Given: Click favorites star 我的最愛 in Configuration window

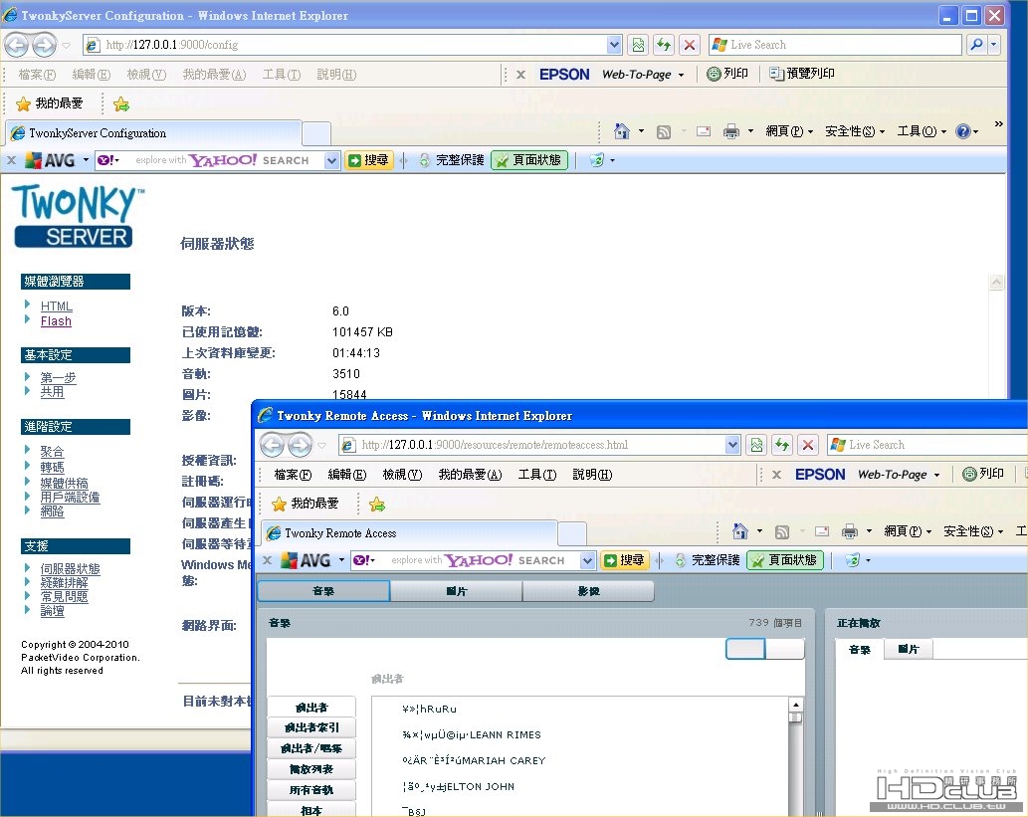Looking at the screenshot, I should (x=50, y=103).
